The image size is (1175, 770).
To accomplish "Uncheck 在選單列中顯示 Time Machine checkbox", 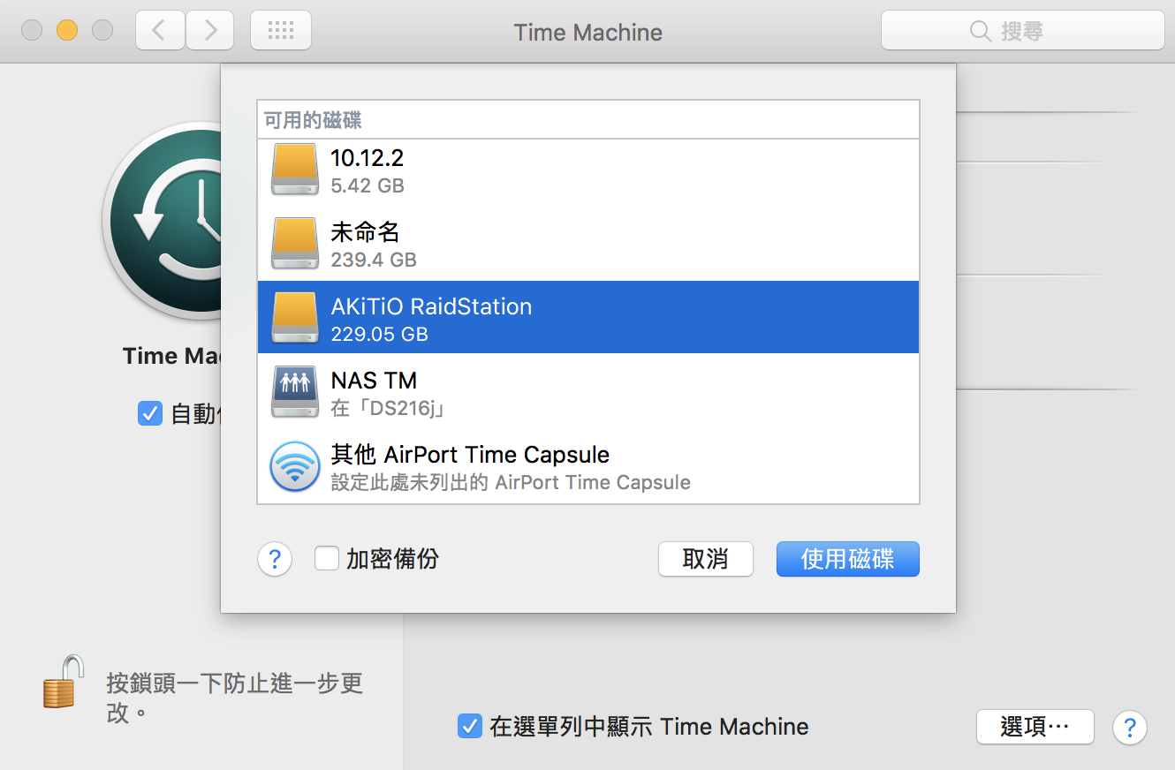I will pos(469,727).
